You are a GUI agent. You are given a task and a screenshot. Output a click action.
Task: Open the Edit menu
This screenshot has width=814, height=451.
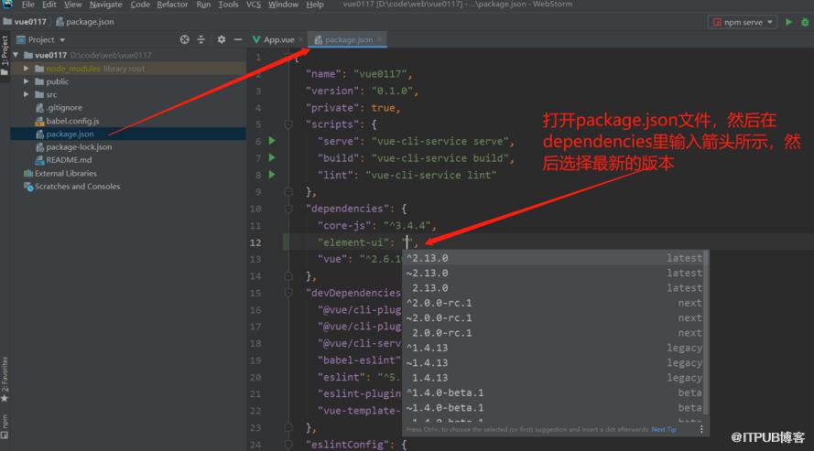pos(49,5)
